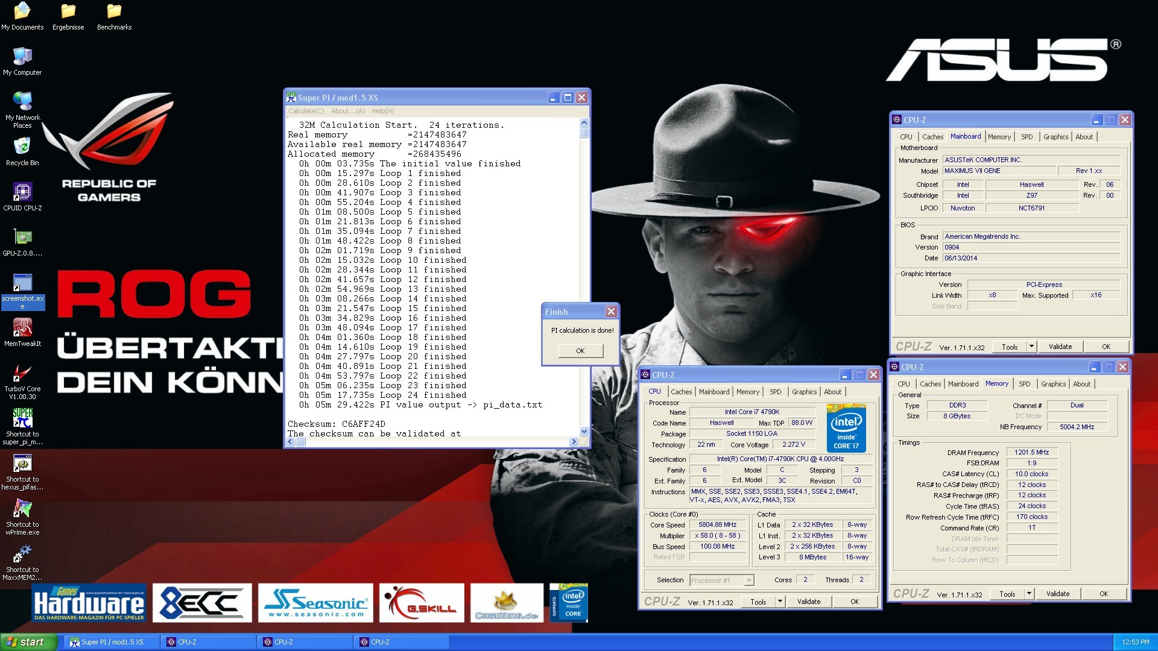Open About...(A) menu in Super PI
The image size is (1158, 651).
click(x=348, y=111)
